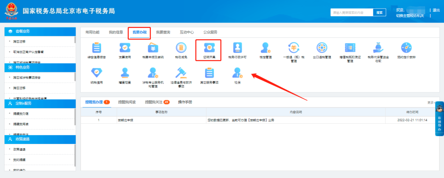Open 社保 icon
This screenshot has height=178, width=444.
[x=237, y=73]
